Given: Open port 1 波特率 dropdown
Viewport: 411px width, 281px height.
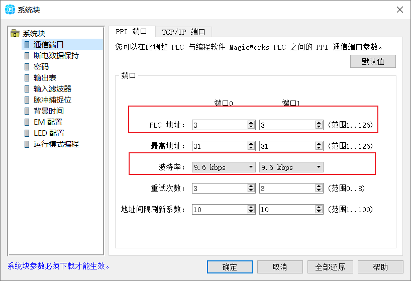Looking at the screenshot, I should click(291, 167).
